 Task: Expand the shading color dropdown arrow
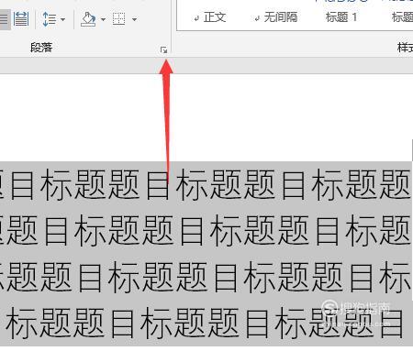(x=103, y=19)
